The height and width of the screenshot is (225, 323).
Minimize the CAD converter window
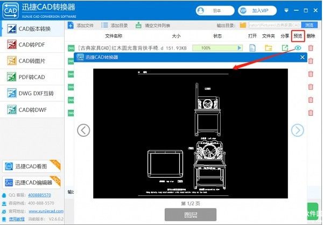[x=297, y=10]
